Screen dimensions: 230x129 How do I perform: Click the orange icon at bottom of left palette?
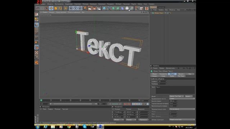[x=37, y=63]
